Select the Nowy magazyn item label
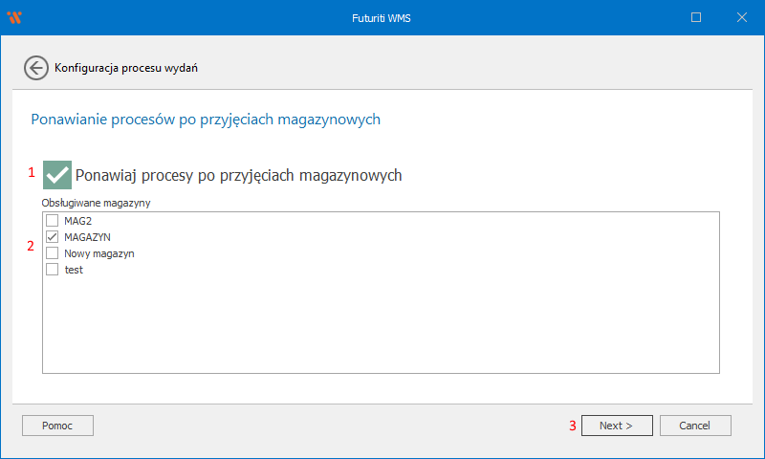Viewport: 765px width, 459px height. (x=98, y=253)
